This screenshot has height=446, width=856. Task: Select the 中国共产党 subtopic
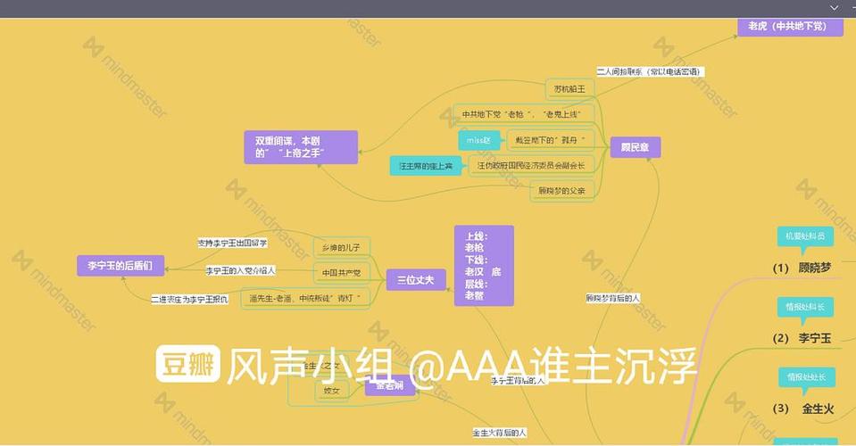click(342, 273)
